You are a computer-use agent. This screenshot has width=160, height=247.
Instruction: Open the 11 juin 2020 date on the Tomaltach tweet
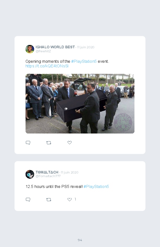point(70,172)
